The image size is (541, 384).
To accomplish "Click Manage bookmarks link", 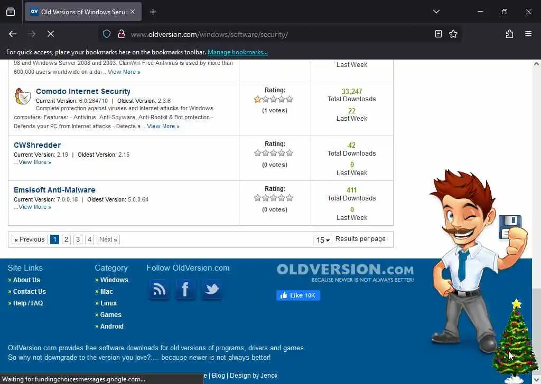I will 237,52.
